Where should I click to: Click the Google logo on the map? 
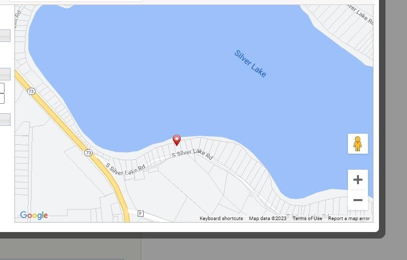point(34,215)
